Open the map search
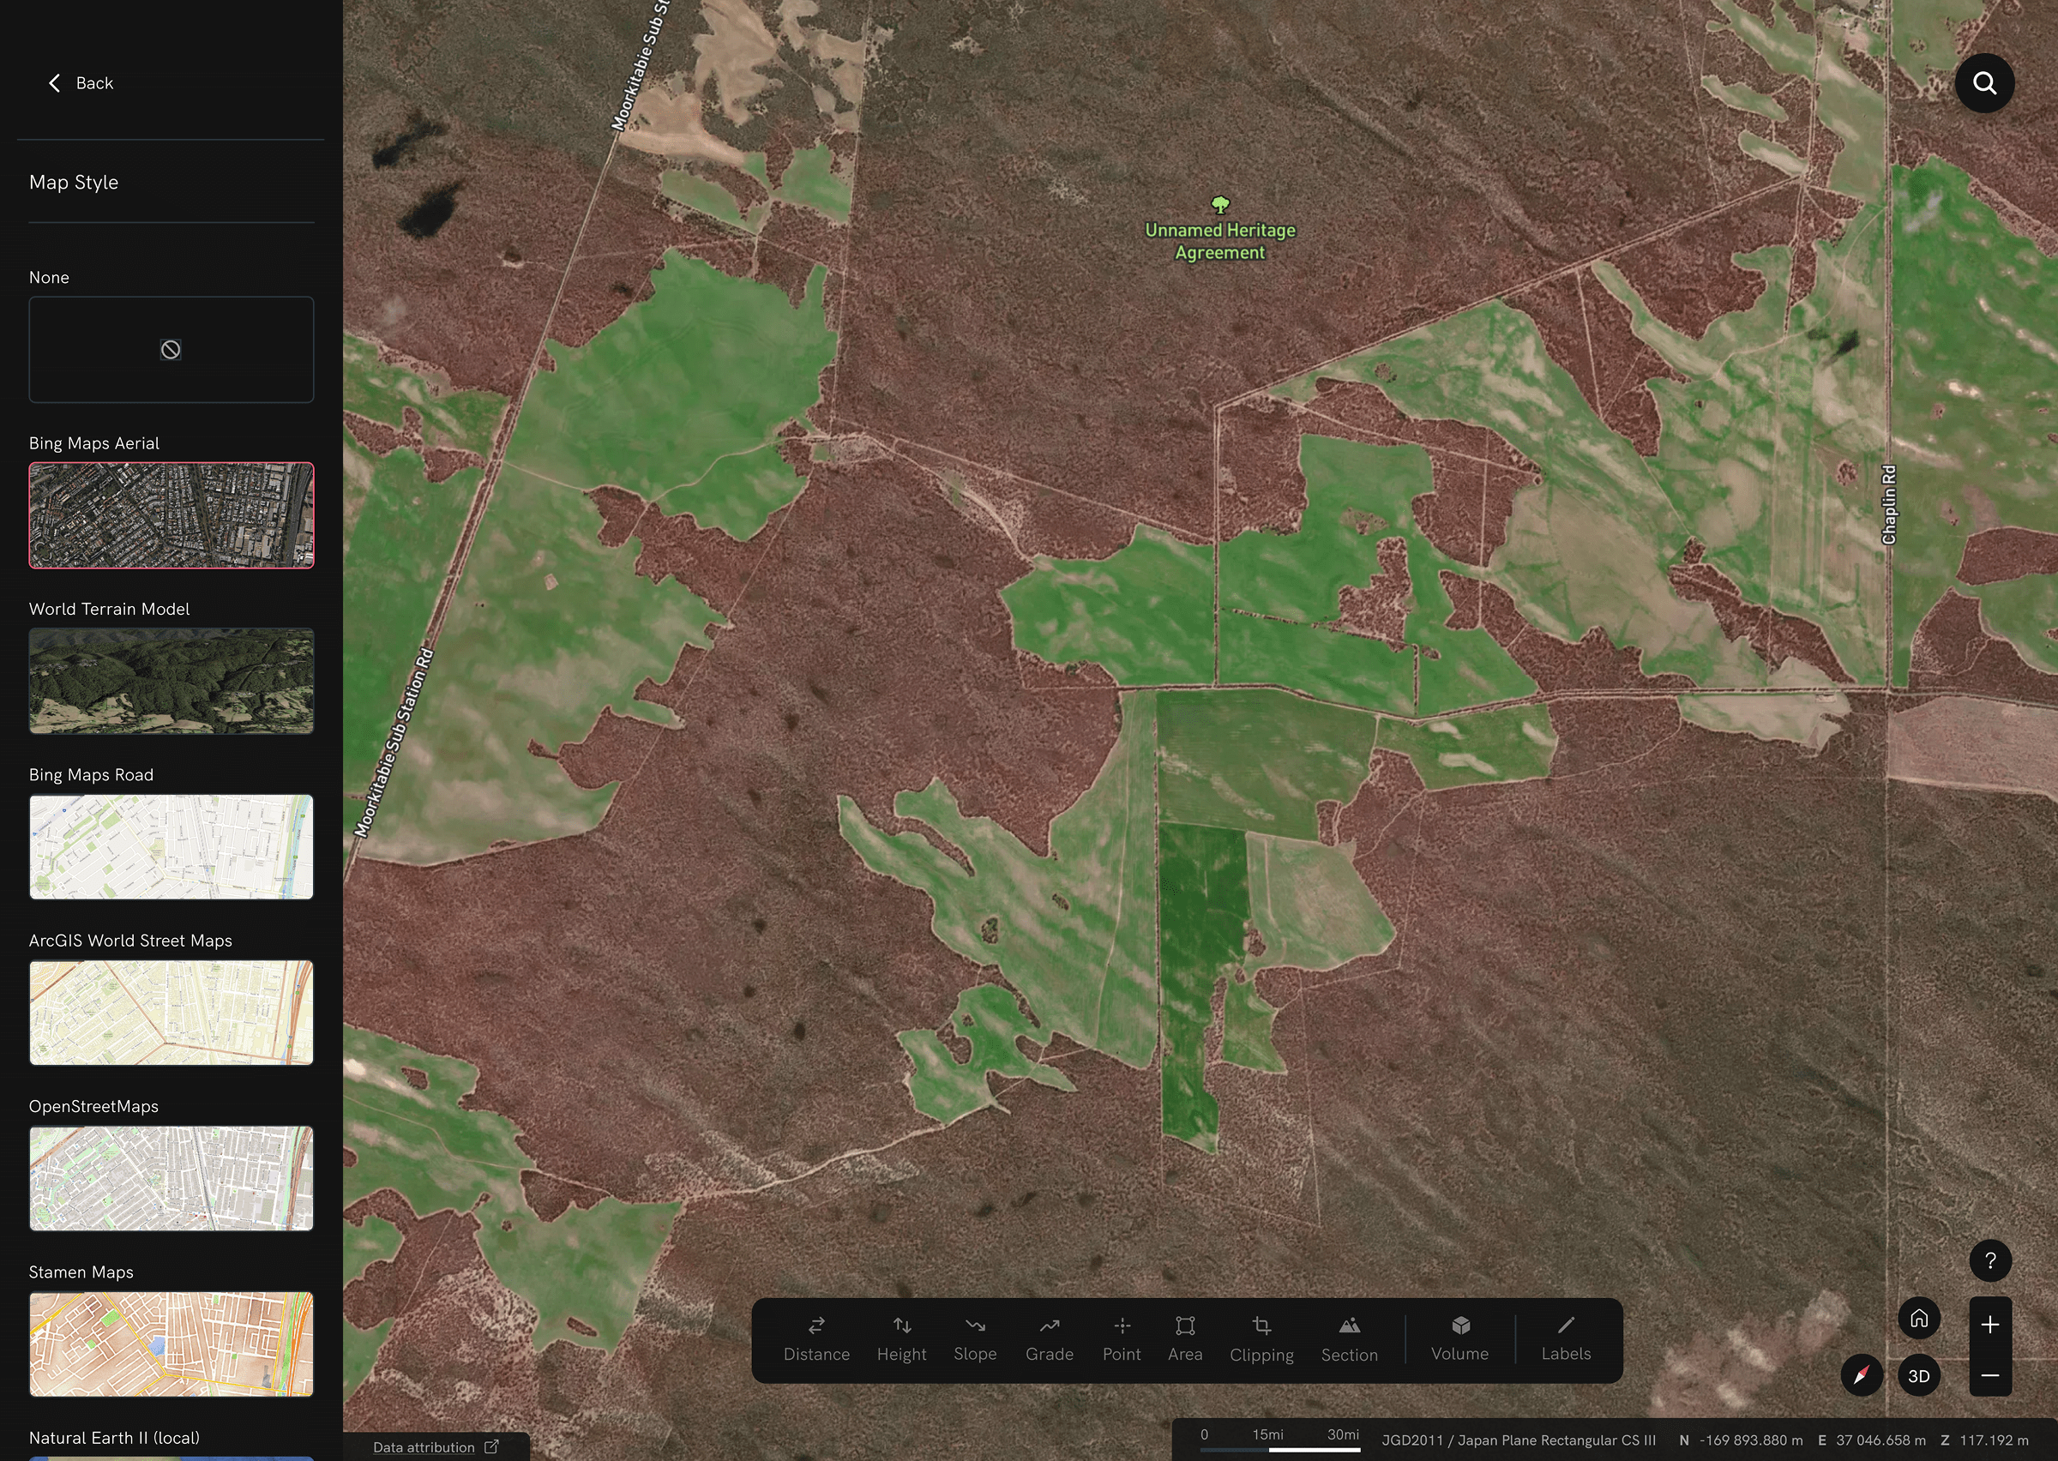This screenshot has height=1461, width=2058. pos(1984,83)
